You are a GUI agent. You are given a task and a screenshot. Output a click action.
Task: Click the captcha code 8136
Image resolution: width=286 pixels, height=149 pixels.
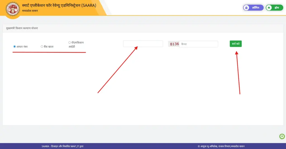pyautogui.click(x=174, y=44)
